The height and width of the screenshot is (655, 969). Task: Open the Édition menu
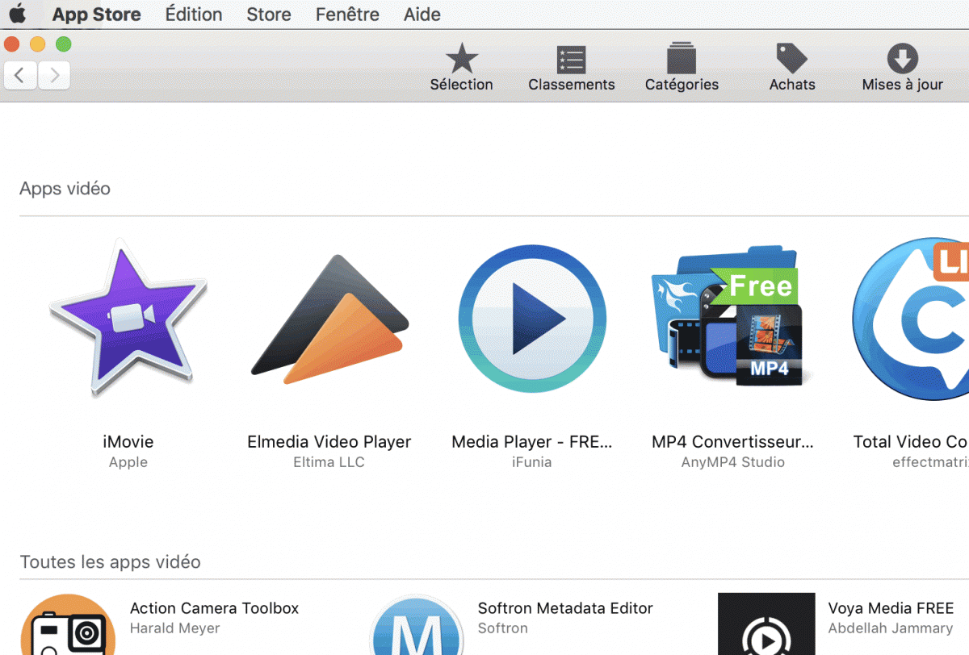click(194, 15)
